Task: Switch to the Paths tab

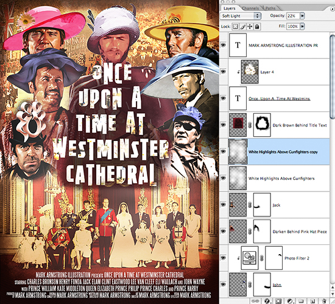Action: click(270, 9)
